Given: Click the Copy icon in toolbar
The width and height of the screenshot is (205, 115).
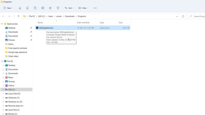Looking at the screenshot, I should tap(28, 8).
